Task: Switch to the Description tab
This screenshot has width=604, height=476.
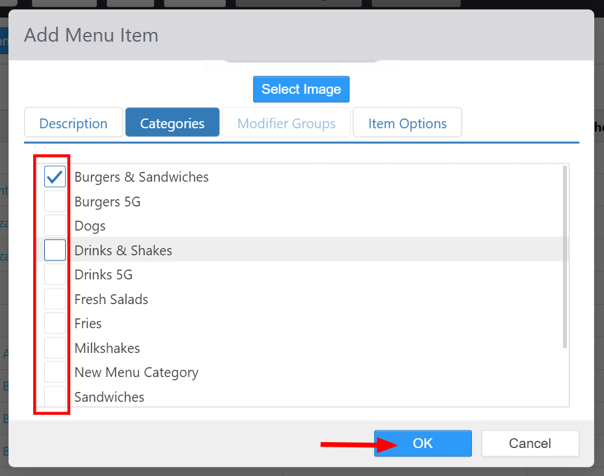Action: pyautogui.click(x=74, y=123)
